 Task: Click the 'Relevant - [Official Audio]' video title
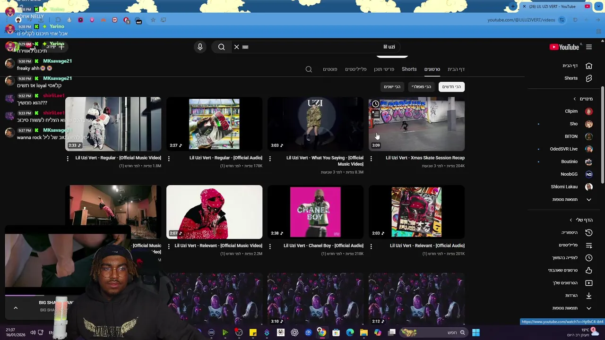pyautogui.click(x=427, y=246)
